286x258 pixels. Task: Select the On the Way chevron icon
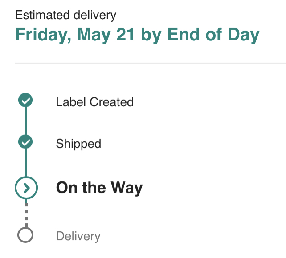point(26,188)
